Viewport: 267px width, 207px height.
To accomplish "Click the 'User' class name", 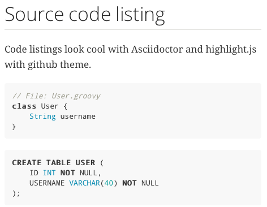I will pyautogui.click(x=50, y=106).
